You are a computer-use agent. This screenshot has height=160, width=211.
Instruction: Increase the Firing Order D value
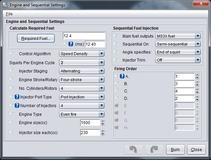197,97
